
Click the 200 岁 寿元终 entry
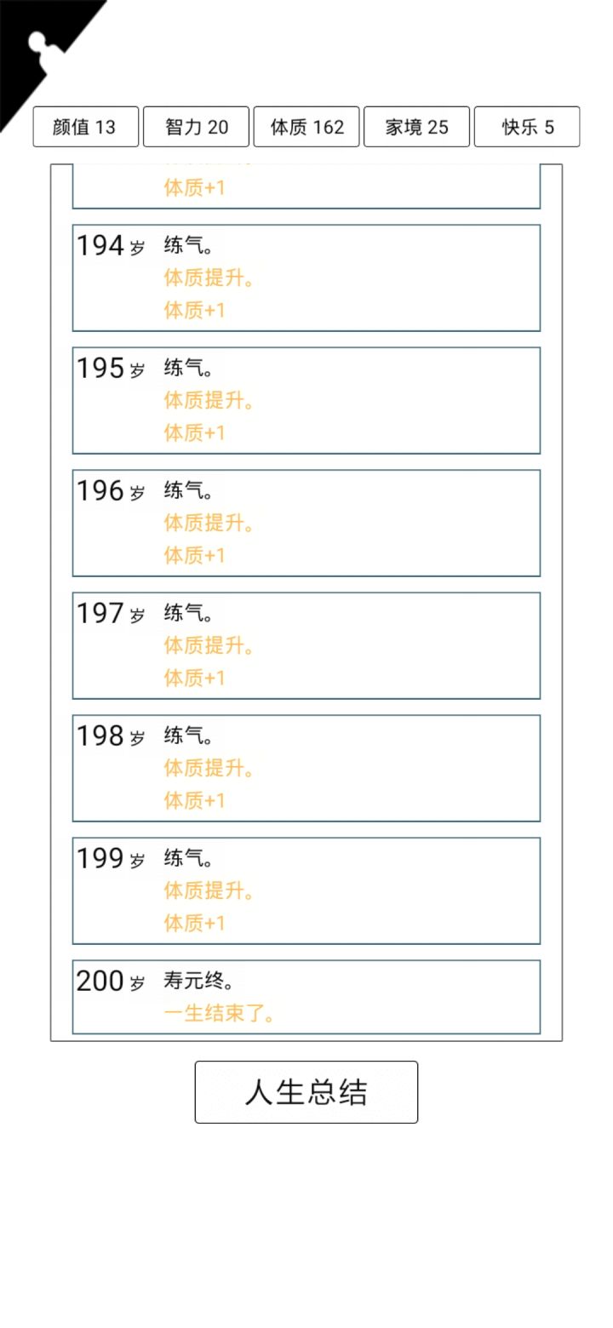click(306, 997)
